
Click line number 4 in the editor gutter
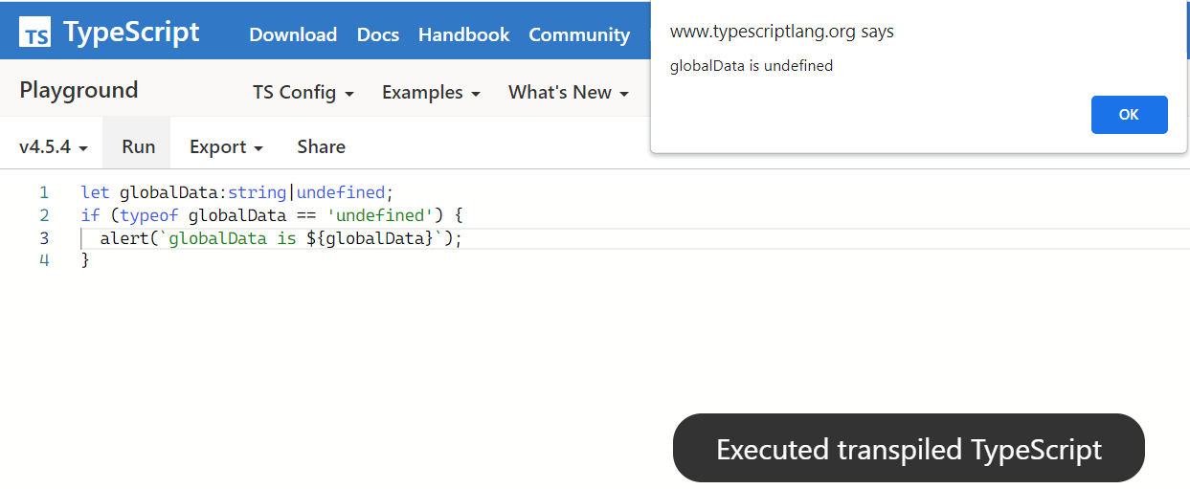[x=44, y=260]
